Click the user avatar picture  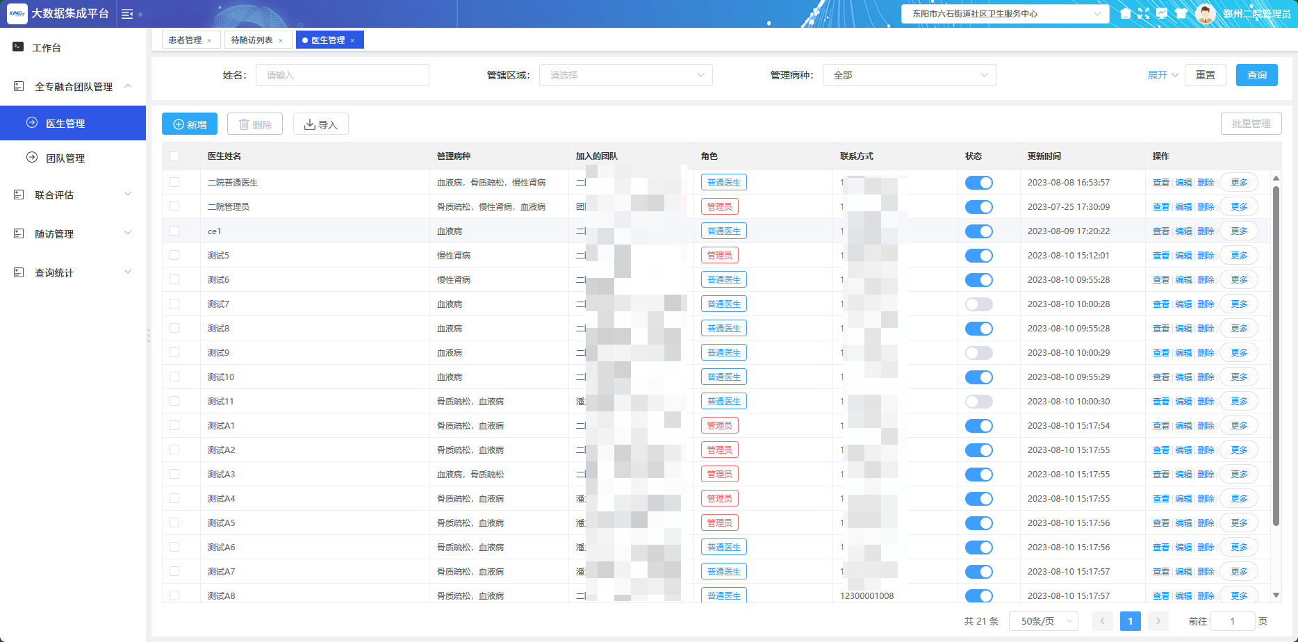tap(1206, 13)
